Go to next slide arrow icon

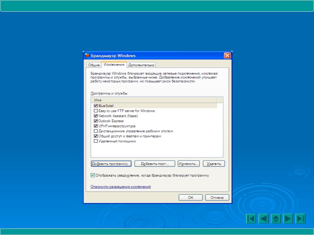click(x=288, y=218)
